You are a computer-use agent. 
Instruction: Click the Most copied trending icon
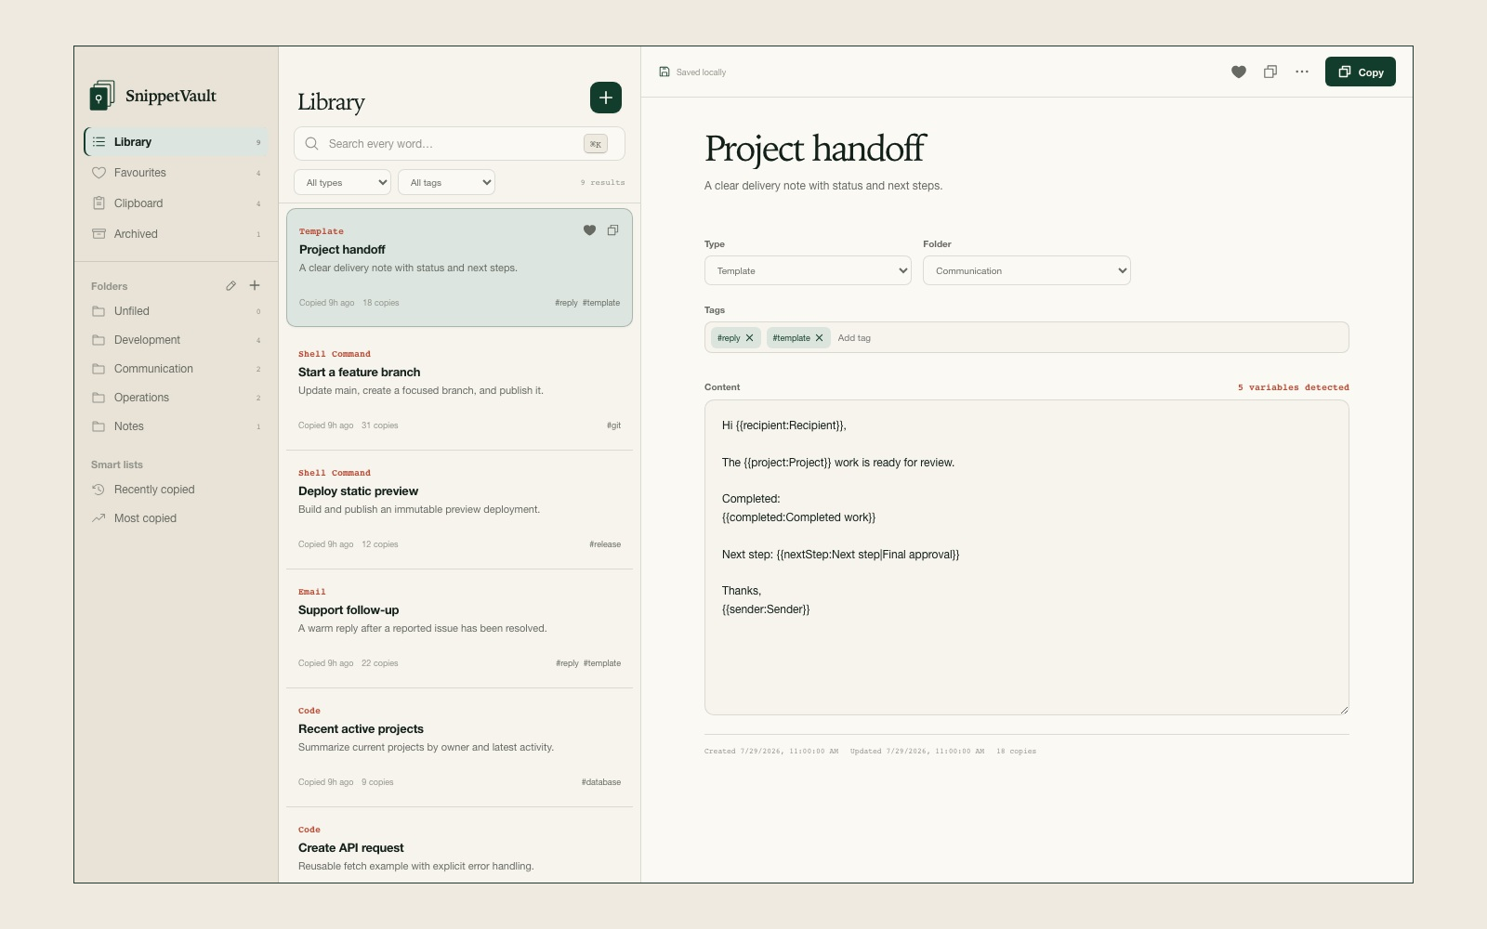(x=99, y=518)
